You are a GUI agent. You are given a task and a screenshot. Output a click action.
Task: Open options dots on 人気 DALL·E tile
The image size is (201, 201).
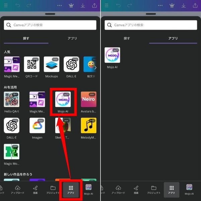[75, 60]
